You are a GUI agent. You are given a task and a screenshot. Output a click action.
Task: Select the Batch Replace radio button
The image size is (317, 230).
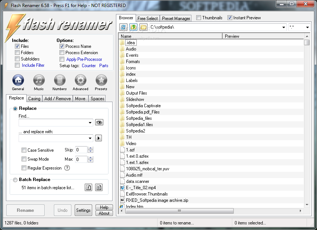[x=15, y=180]
